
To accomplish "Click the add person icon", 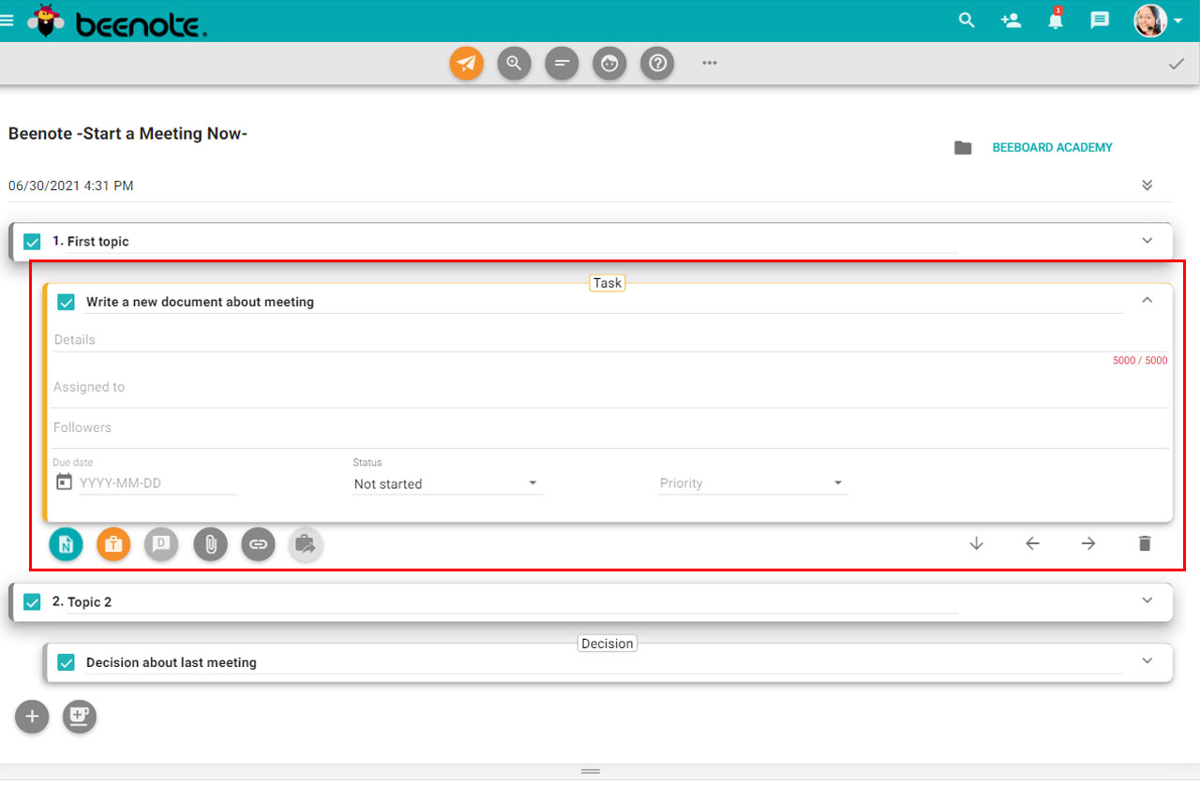I will [1011, 20].
